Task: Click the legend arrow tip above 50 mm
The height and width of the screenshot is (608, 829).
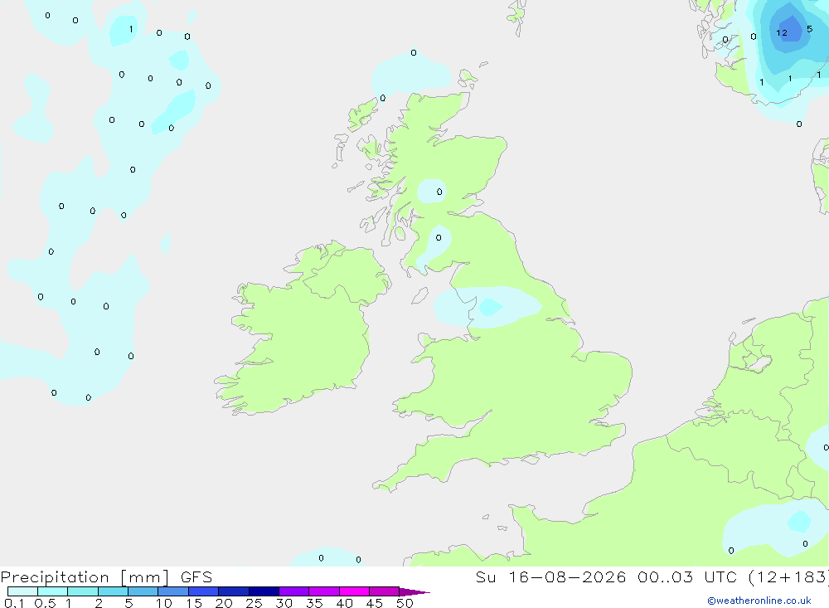Action: (414, 591)
